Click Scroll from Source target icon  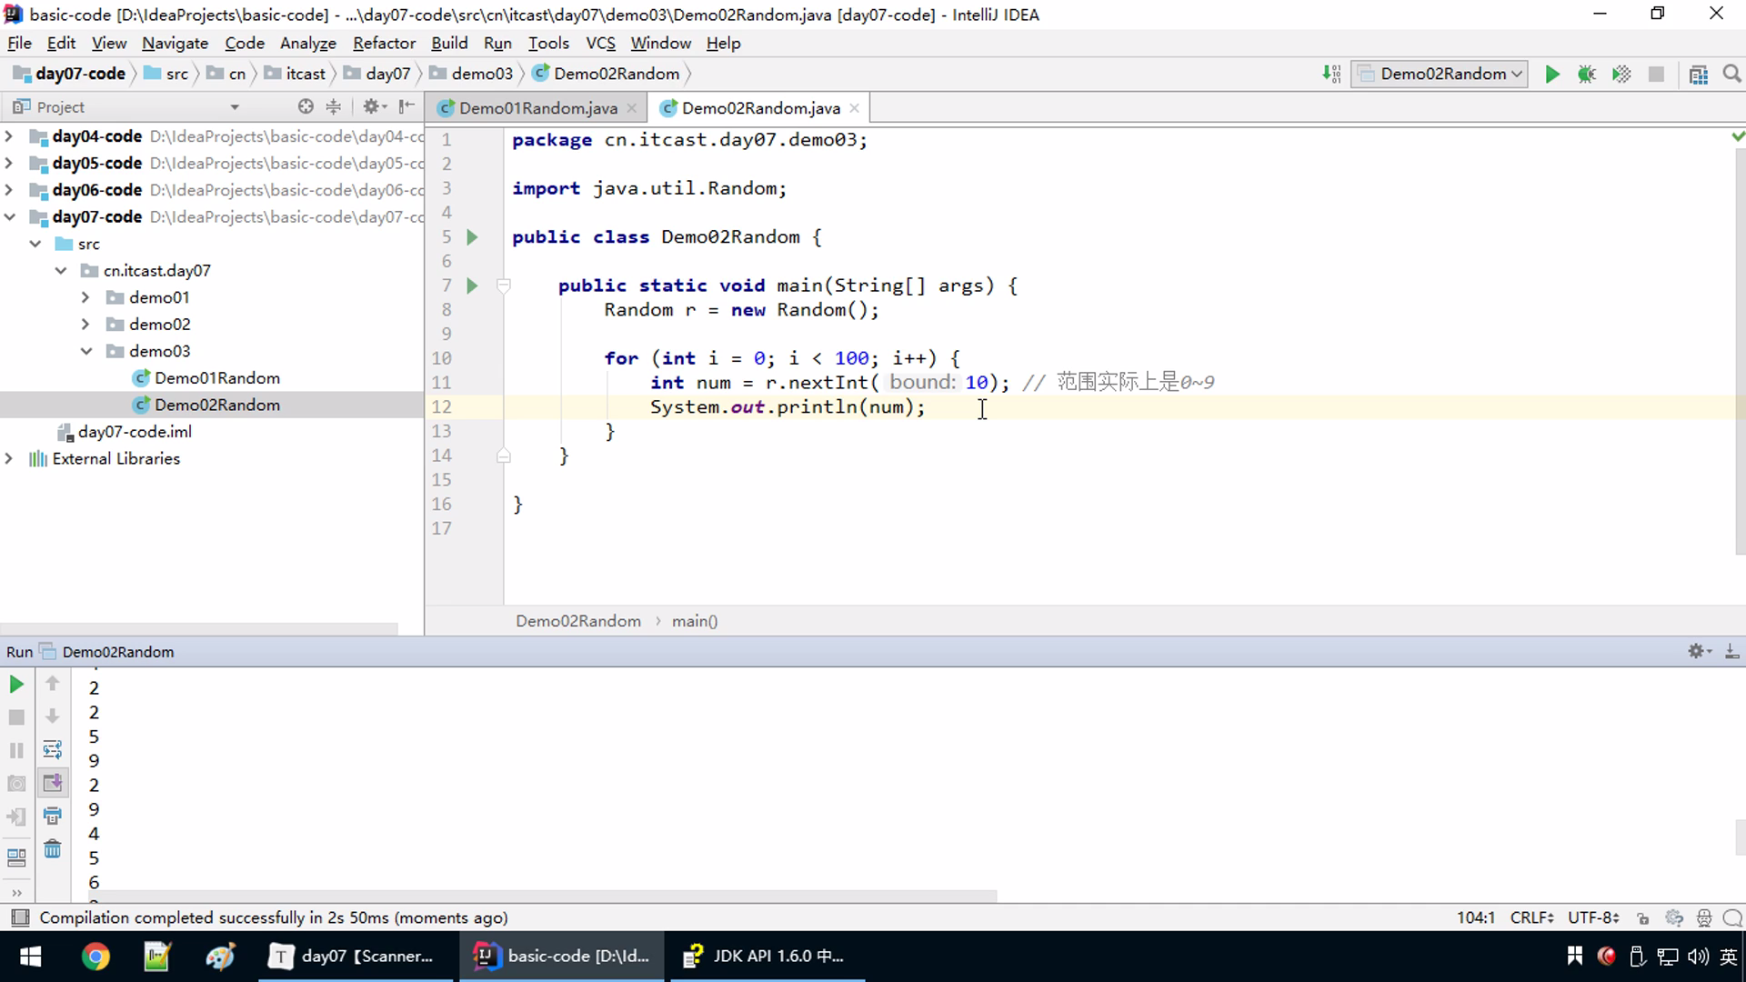[x=306, y=106]
